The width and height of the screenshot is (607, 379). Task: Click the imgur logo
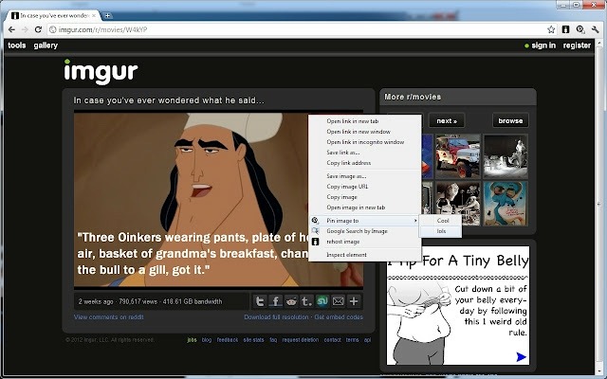click(101, 72)
